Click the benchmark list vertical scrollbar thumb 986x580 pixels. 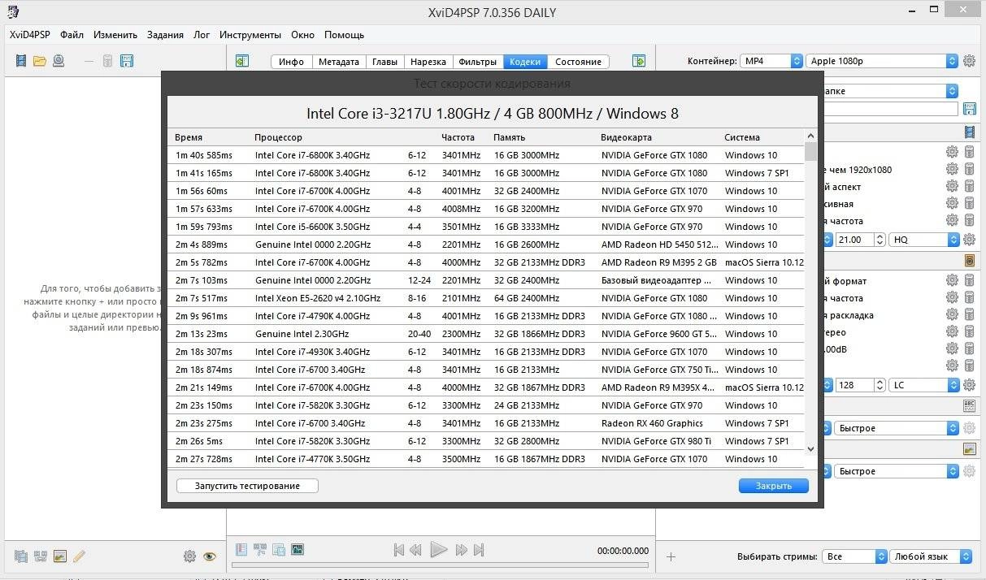[810, 152]
